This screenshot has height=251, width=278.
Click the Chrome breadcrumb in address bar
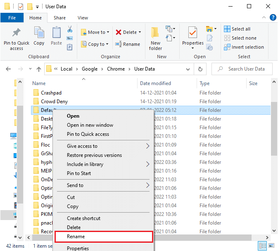tap(116, 69)
